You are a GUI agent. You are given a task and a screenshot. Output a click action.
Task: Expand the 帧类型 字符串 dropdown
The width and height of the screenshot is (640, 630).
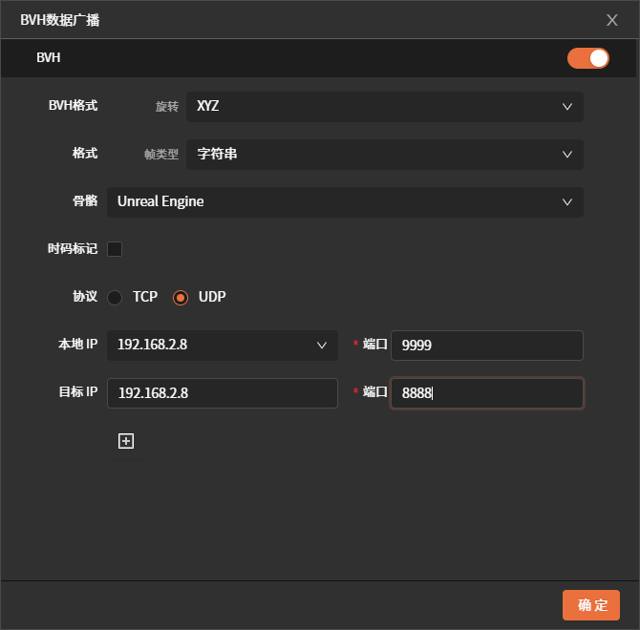384,154
